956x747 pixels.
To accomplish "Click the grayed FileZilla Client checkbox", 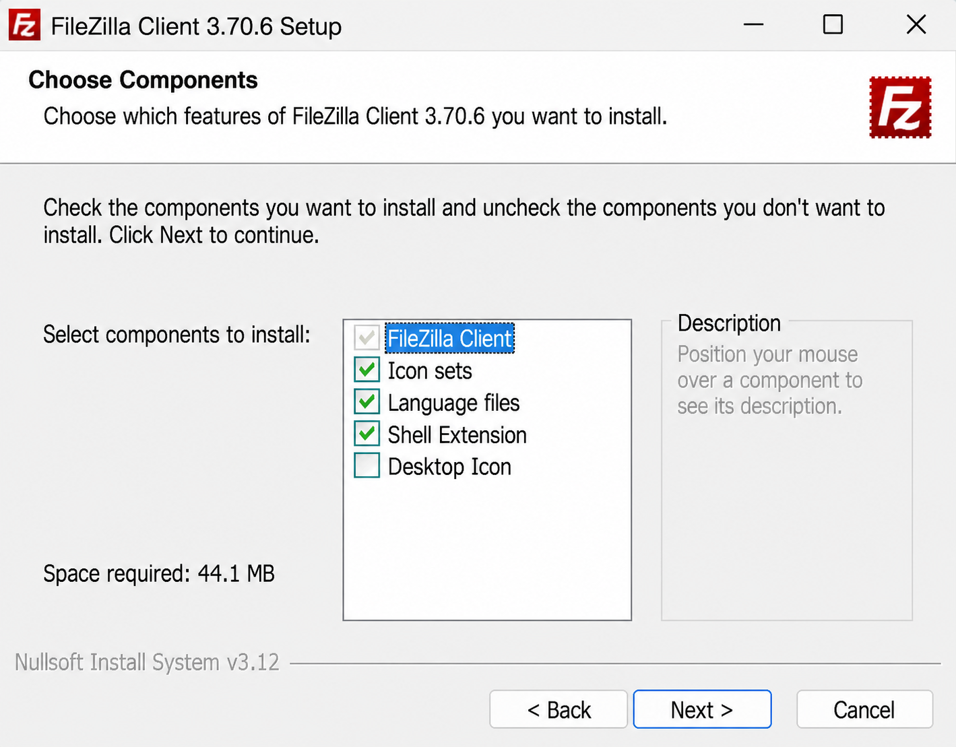I will (x=367, y=337).
